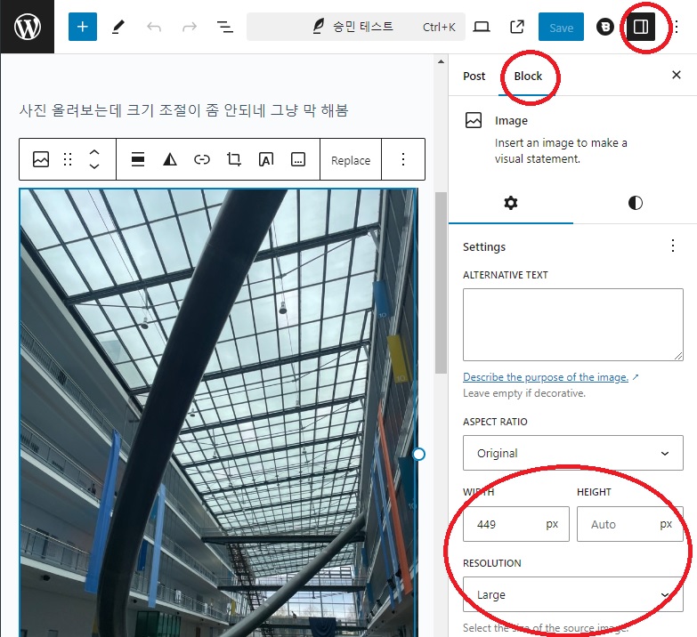Open the block inserter plus button
The image size is (697, 637).
coord(83,27)
